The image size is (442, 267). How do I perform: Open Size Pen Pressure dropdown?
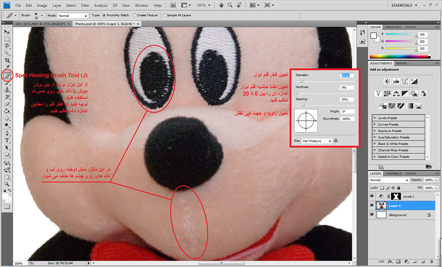click(317, 141)
